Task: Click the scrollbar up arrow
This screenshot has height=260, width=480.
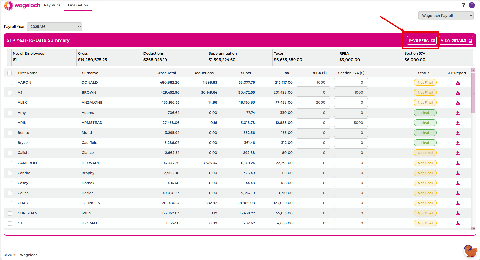Action: (x=473, y=70)
